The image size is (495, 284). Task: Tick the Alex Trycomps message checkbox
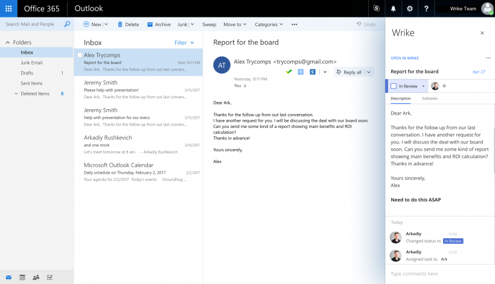coord(80,55)
